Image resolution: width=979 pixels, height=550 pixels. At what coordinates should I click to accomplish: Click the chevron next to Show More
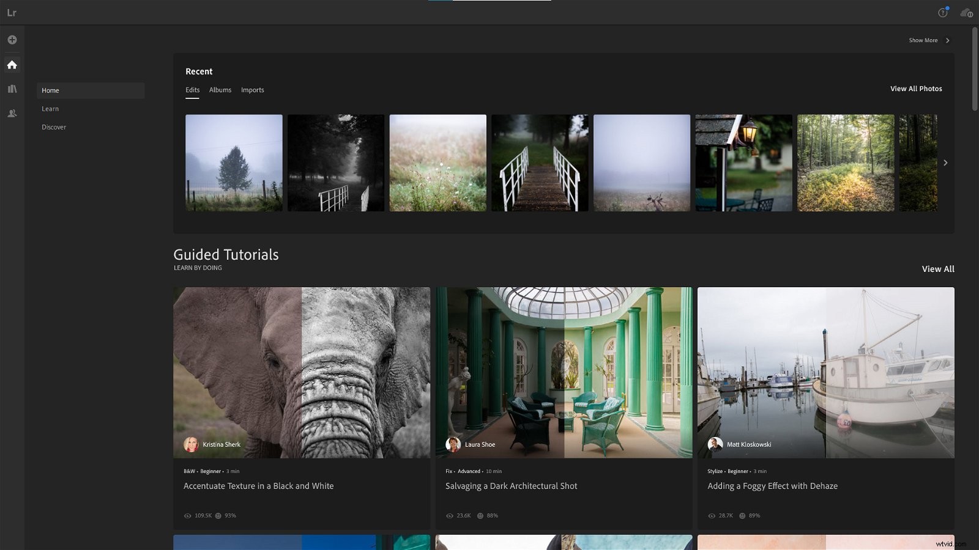pos(947,40)
